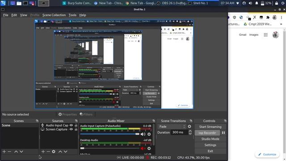Select the Audio Input Cap source
The image size is (286, 161).
click(57, 125)
